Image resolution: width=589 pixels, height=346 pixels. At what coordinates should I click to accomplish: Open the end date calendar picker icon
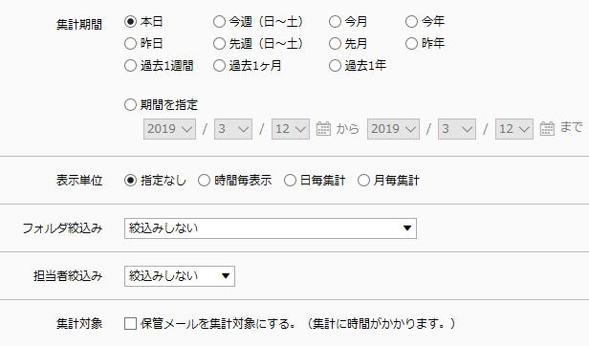[x=547, y=129]
